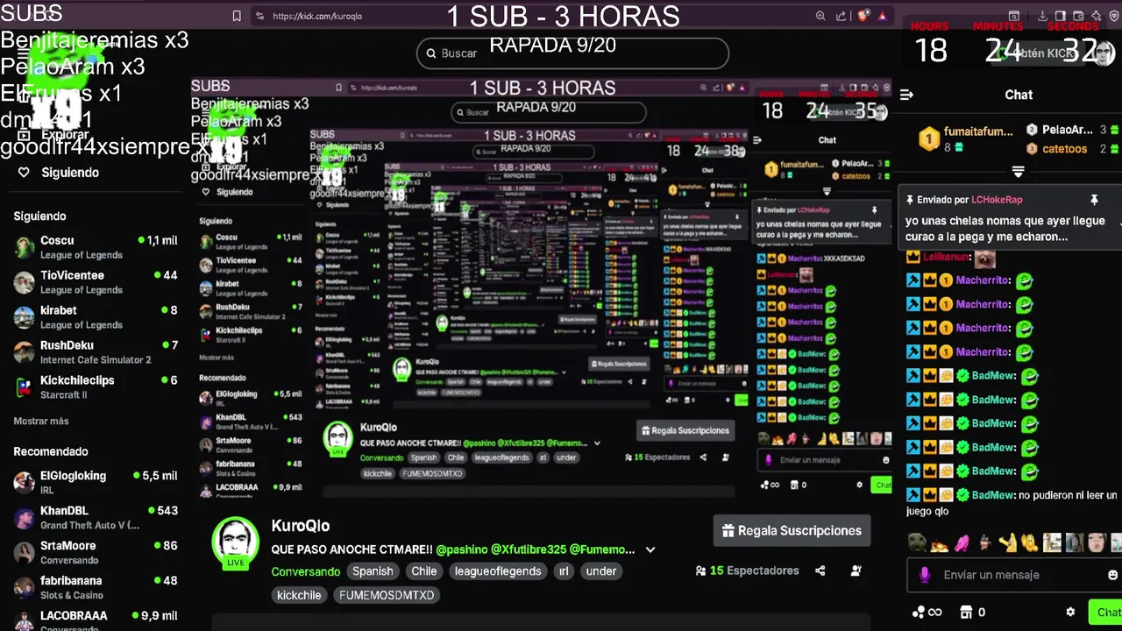
Task: Select the Spanish tag
Action: (x=373, y=571)
